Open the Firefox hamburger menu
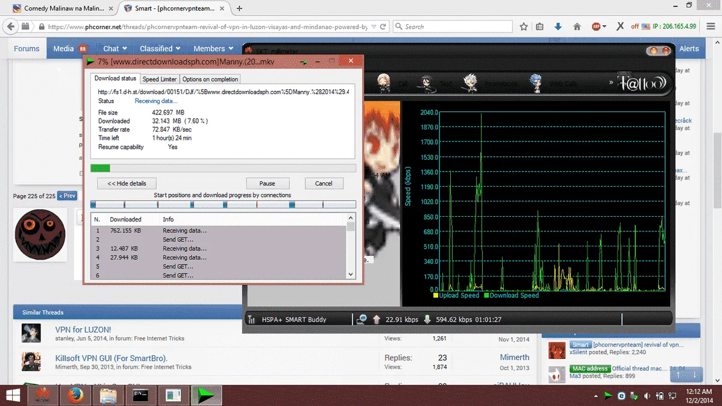The image size is (722, 406). coord(711,27)
